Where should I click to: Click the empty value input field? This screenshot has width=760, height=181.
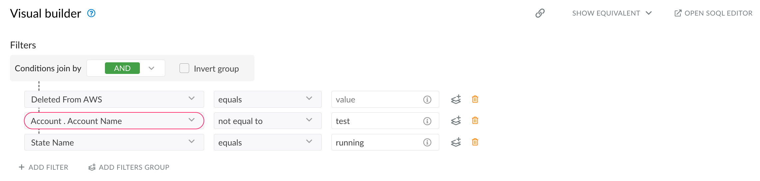click(x=376, y=99)
